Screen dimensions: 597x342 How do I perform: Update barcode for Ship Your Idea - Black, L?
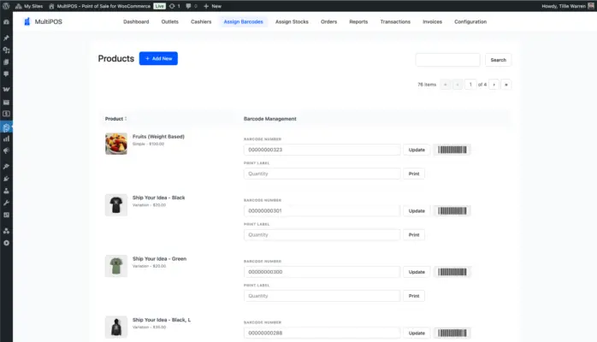point(417,333)
